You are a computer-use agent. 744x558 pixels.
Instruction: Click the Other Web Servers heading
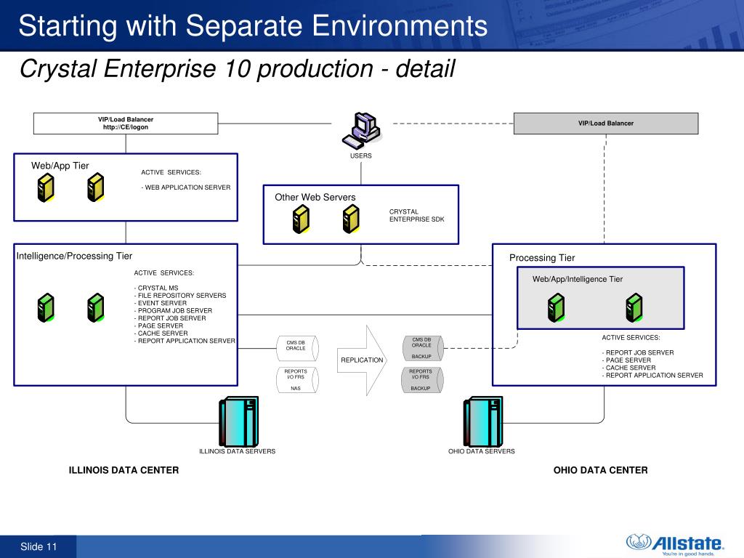coord(315,197)
